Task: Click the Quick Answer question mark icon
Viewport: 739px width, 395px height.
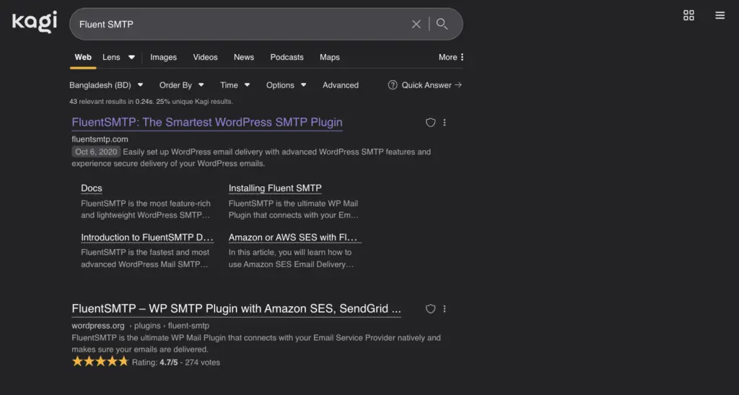Action: (392, 84)
